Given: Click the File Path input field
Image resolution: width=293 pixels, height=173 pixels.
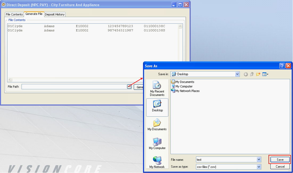Looking at the screenshot, I should coord(74,87).
